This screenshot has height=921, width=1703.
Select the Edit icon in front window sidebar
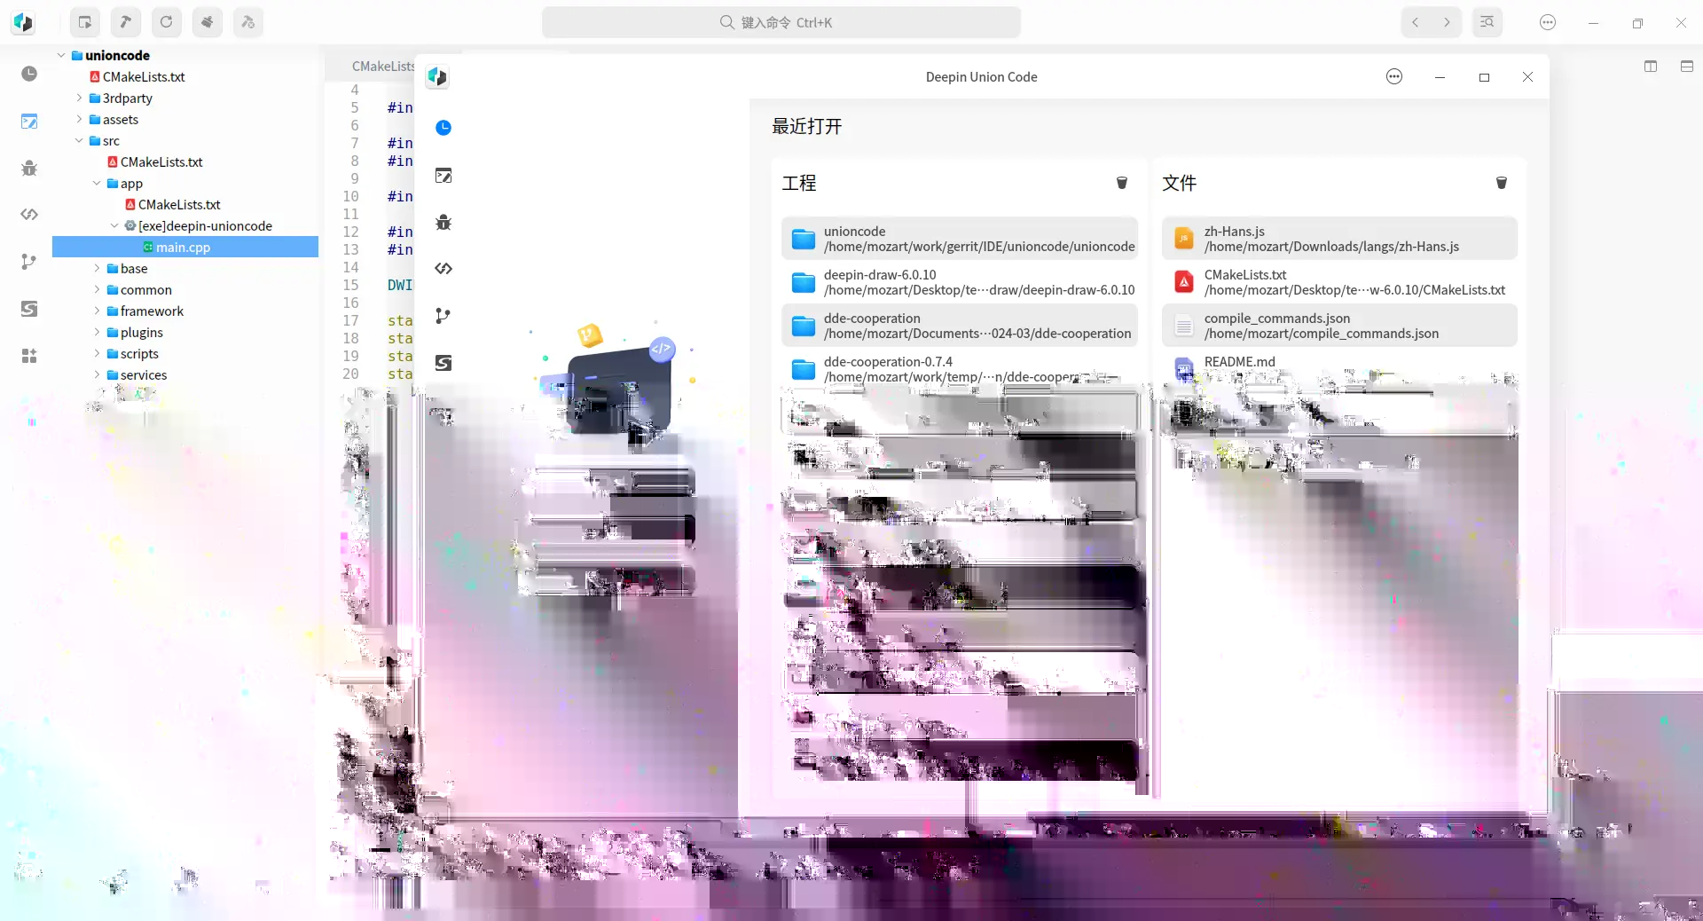pyautogui.click(x=443, y=176)
